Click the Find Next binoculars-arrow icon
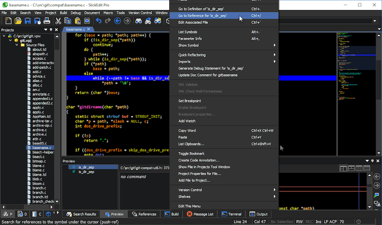The width and height of the screenshot is (382, 225). (148, 21)
